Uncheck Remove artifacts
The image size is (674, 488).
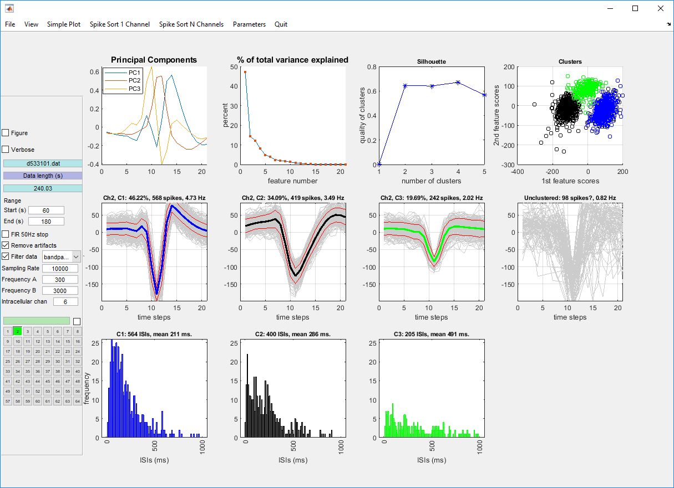(6, 245)
